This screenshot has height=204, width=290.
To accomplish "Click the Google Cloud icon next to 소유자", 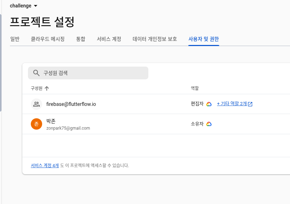I will (209, 124).
